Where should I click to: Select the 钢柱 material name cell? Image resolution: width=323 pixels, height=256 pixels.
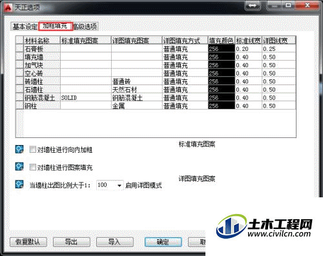[42, 106]
